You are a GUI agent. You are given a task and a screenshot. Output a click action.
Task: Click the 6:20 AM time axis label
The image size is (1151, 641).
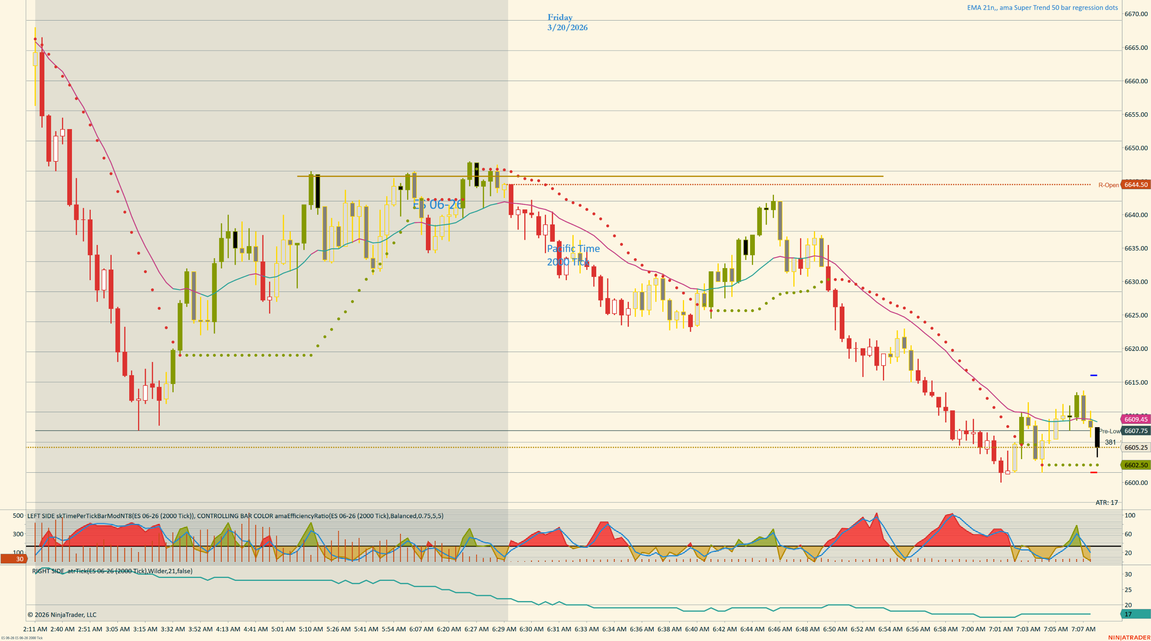tap(449, 629)
